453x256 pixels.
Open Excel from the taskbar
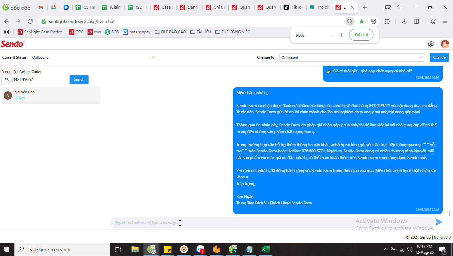(266, 249)
